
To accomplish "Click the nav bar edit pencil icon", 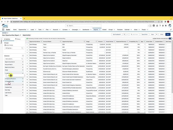I will [171, 30].
